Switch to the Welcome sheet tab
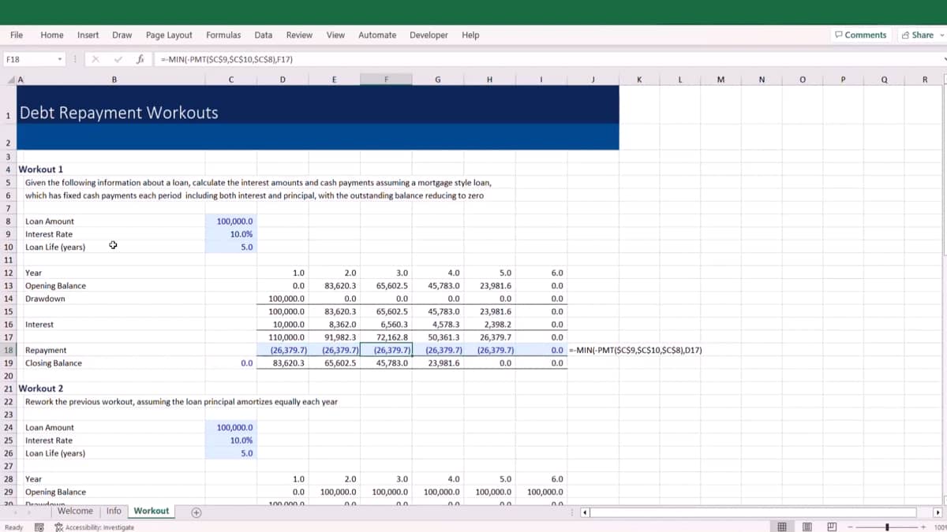 tap(75, 511)
